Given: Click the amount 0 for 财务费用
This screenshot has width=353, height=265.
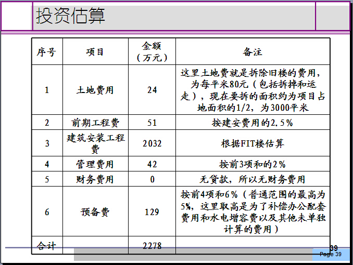Looking at the screenshot, I should coord(152,179).
